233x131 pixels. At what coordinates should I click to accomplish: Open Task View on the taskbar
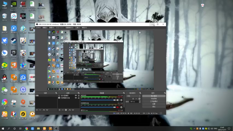tap(20, 128)
